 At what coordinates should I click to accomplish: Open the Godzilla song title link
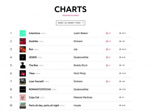[x=33, y=41]
